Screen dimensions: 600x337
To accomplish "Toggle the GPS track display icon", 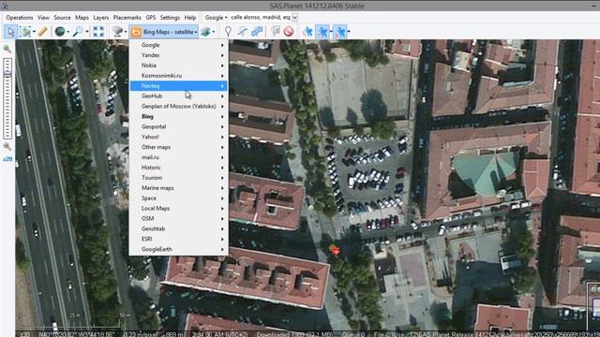I will pos(322,32).
